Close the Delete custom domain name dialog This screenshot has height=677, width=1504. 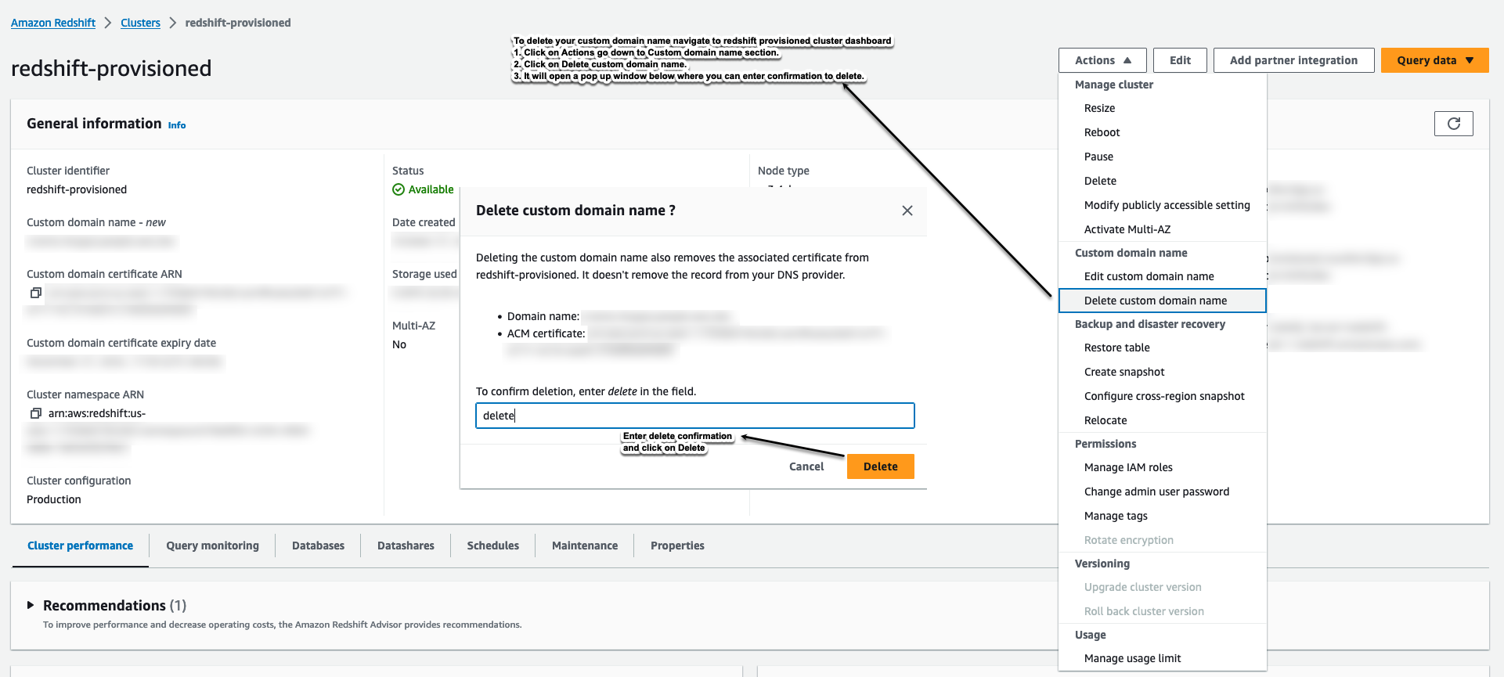coord(907,211)
